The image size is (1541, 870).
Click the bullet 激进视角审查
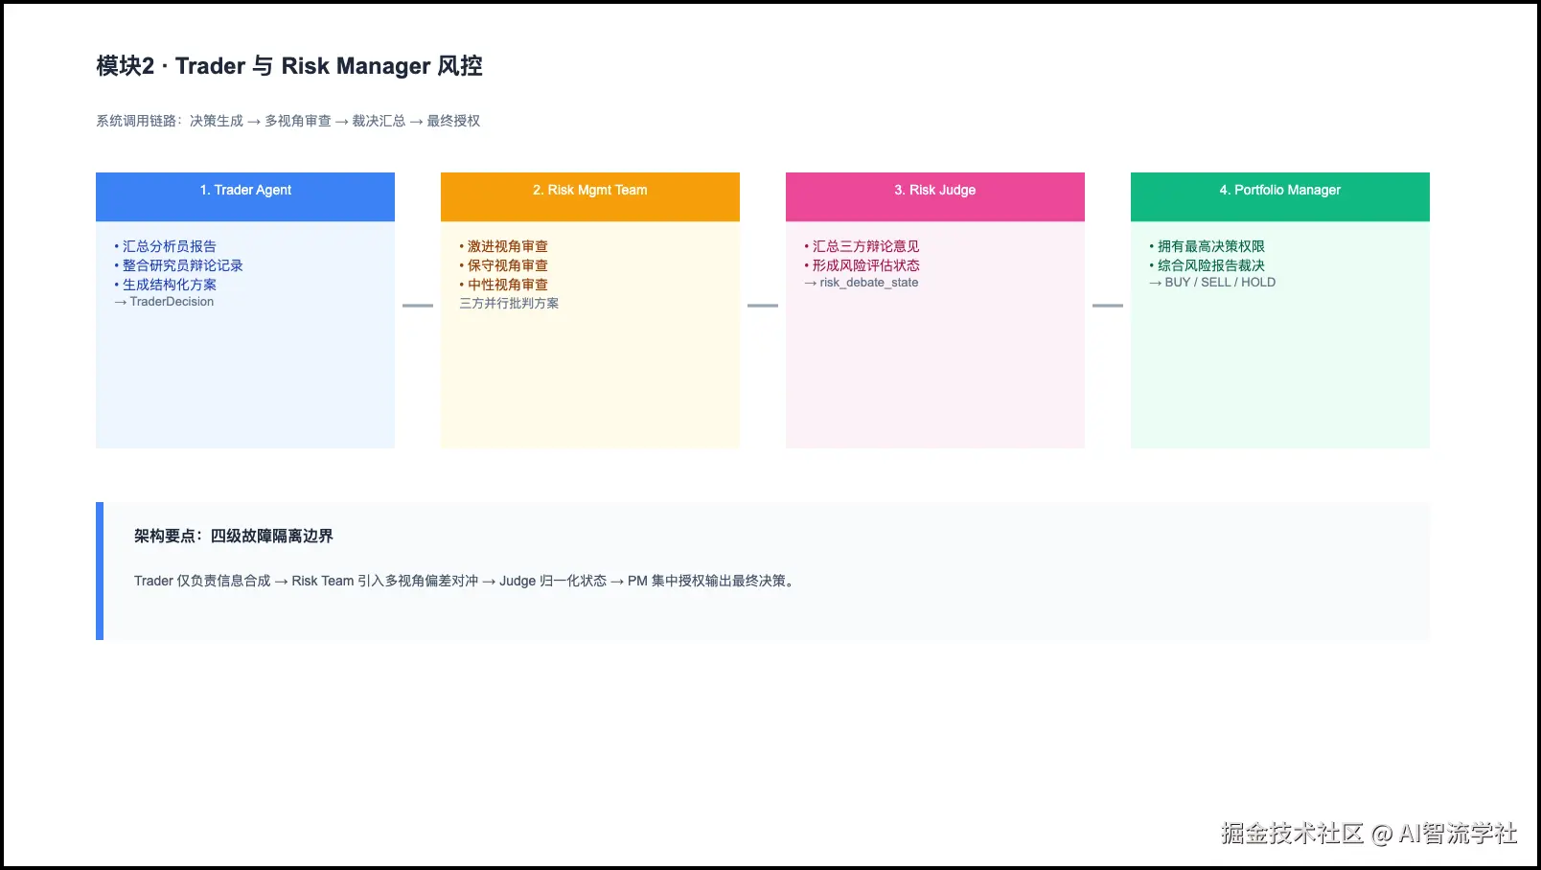[504, 246]
